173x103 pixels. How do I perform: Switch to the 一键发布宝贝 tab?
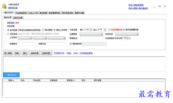click(x=8, y=13)
